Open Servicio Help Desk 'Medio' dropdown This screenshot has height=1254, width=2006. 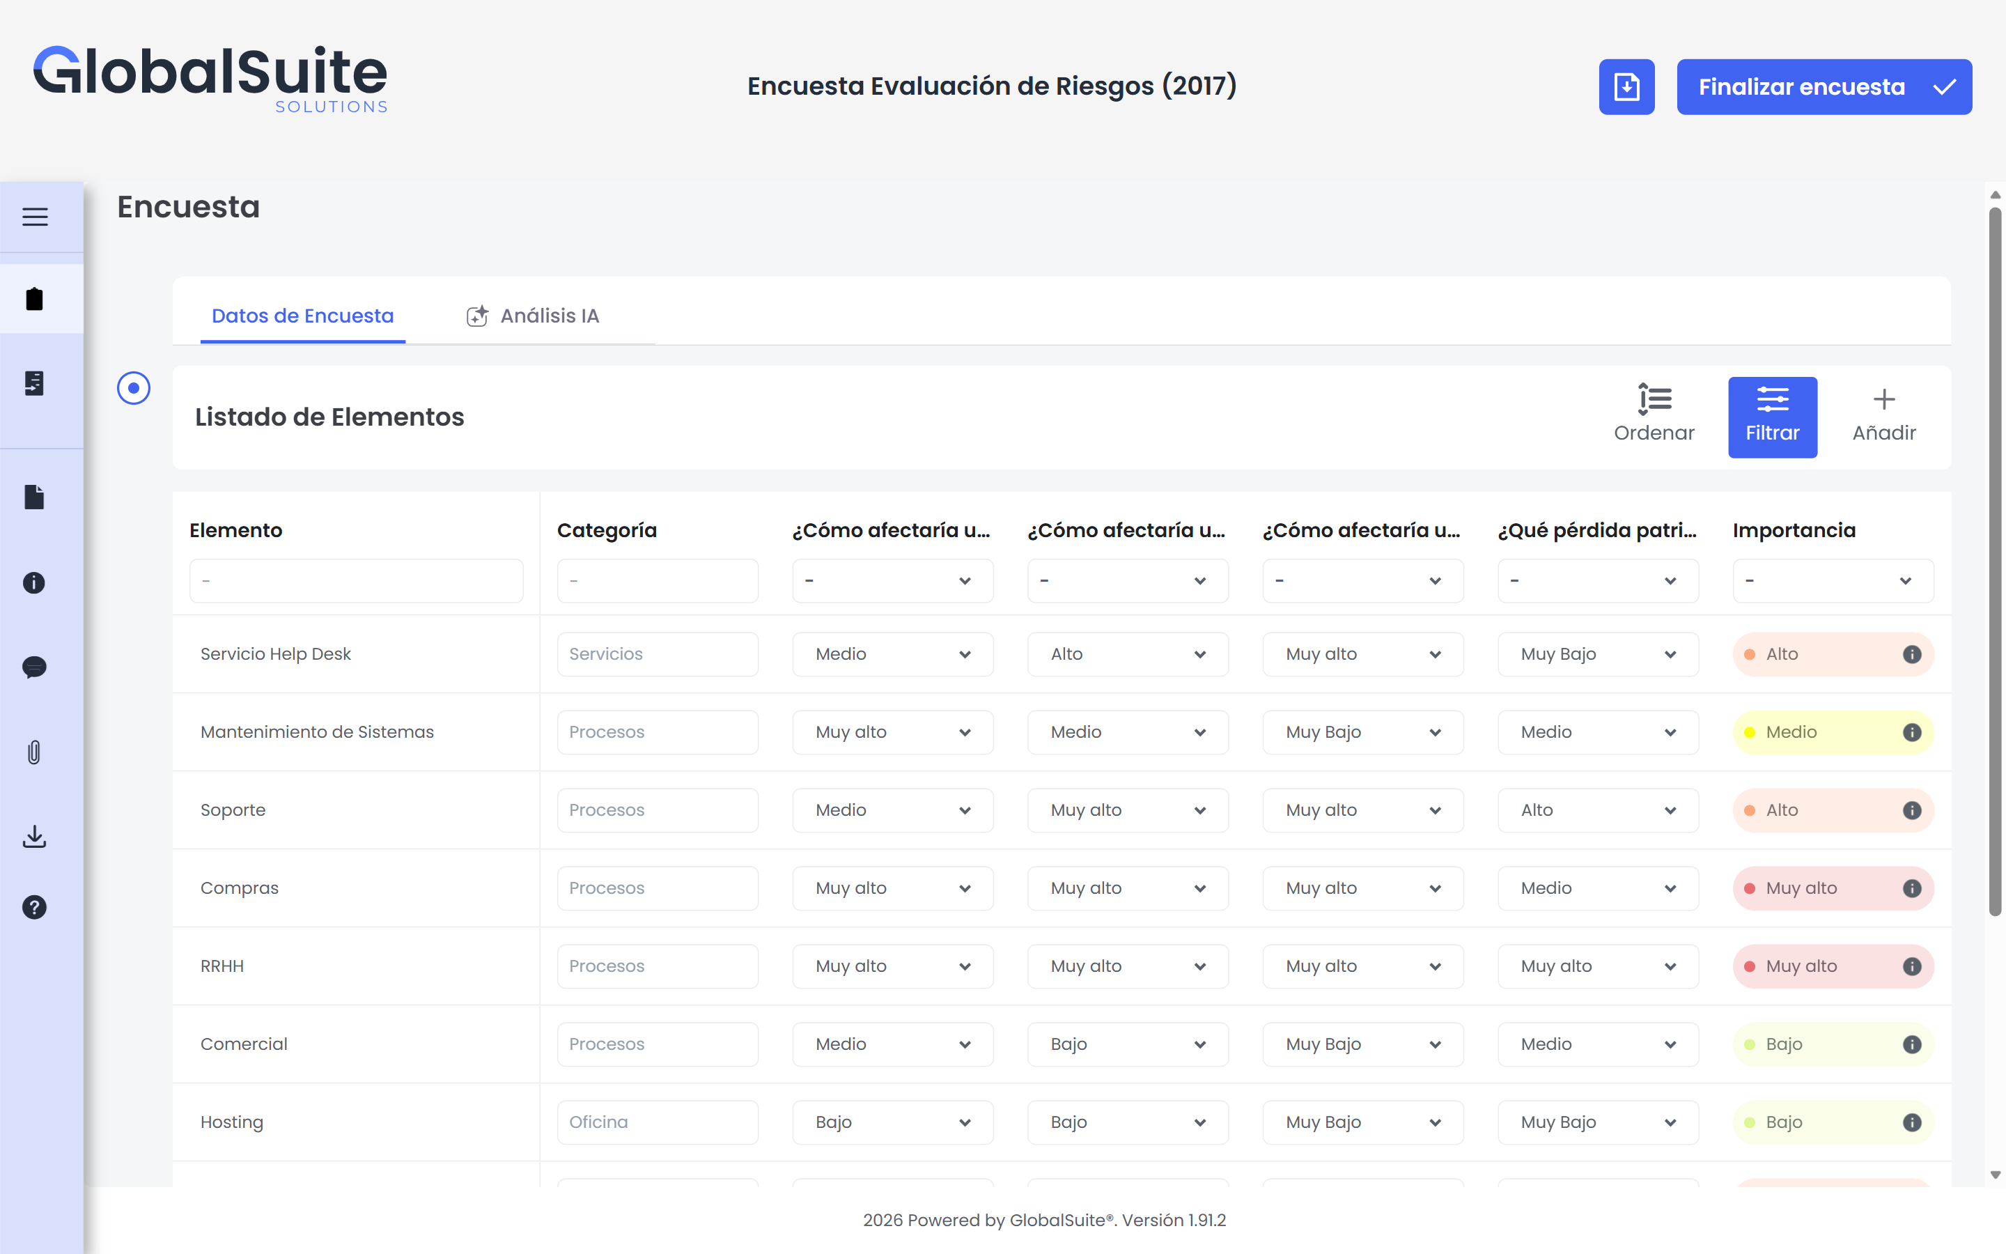tap(892, 654)
